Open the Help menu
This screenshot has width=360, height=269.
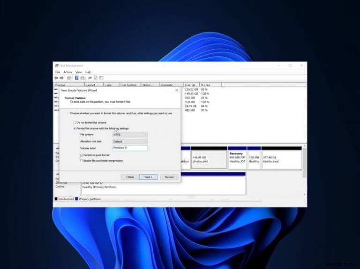(x=89, y=72)
